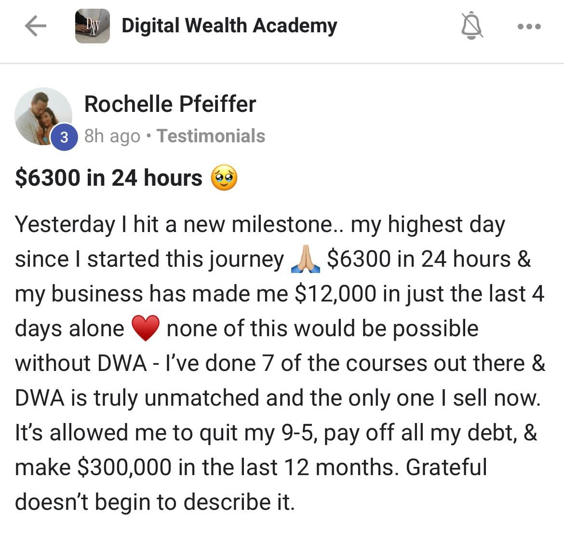Tap the Digital Wealth Academy group title
The image size is (564, 533).
pyautogui.click(x=229, y=26)
